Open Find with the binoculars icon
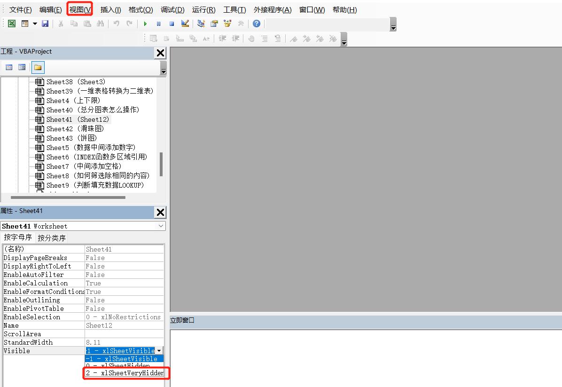 (101, 24)
